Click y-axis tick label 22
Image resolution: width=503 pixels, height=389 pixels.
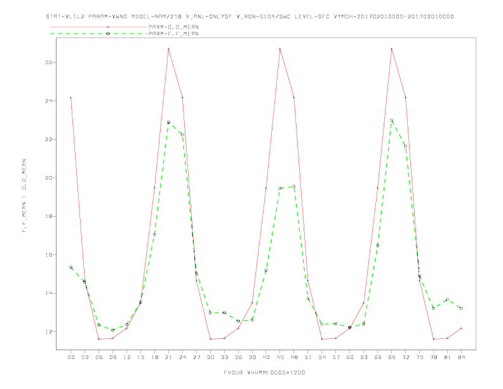(x=49, y=139)
